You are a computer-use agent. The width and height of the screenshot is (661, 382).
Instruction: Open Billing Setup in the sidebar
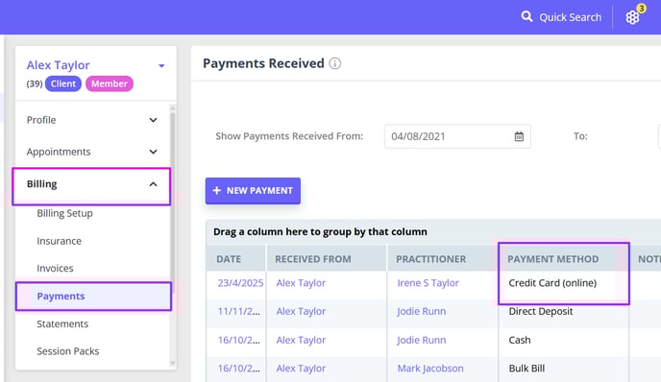click(x=64, y=213)
